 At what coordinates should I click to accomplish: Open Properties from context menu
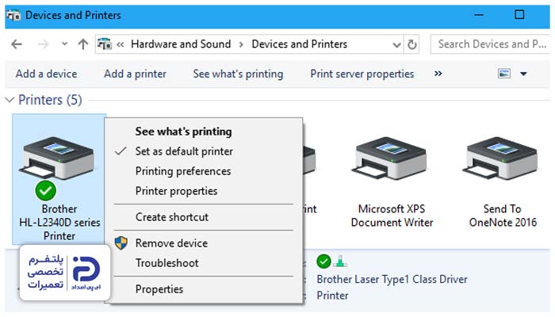tap(159, 289)
